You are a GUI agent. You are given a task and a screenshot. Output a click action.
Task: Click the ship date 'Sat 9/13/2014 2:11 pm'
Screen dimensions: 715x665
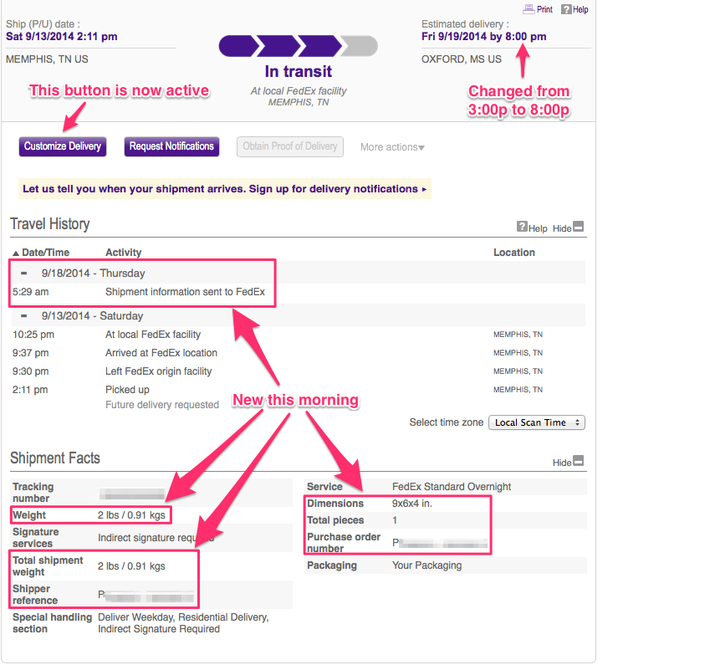coord(62,37)
